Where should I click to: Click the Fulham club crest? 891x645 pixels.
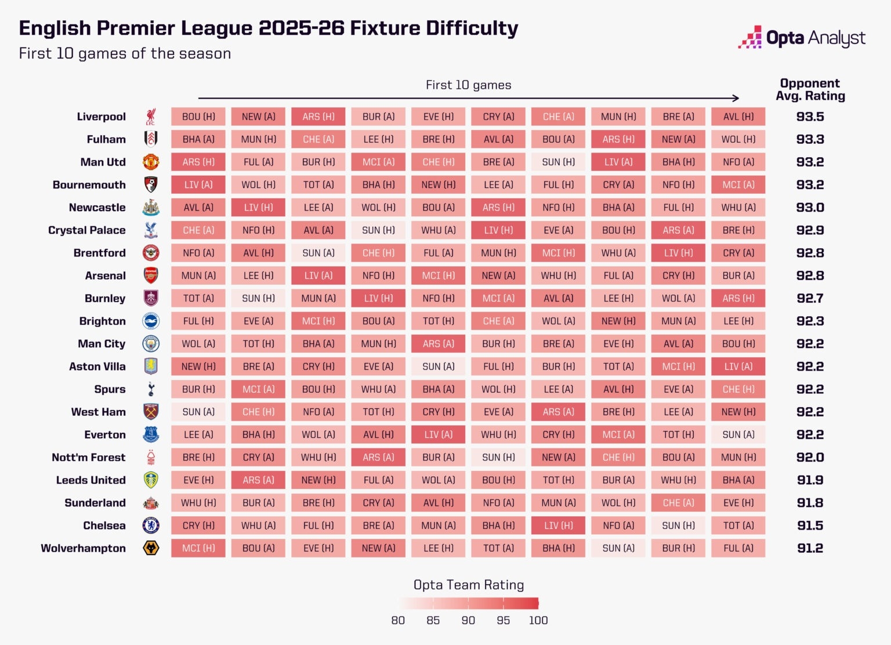[x=151, y=139]
